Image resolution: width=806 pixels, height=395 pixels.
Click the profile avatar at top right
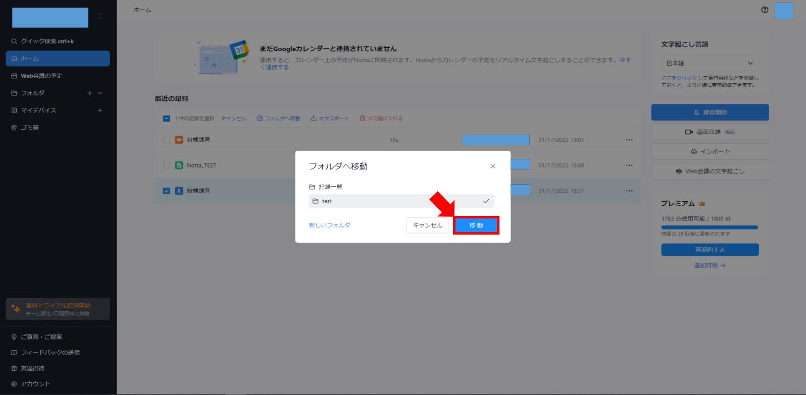(784, 11)
